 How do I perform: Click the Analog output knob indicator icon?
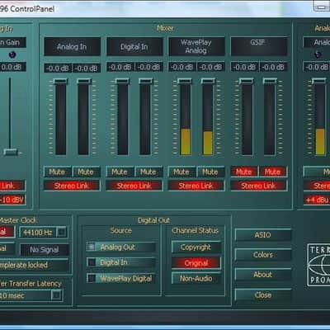(318, 54)
